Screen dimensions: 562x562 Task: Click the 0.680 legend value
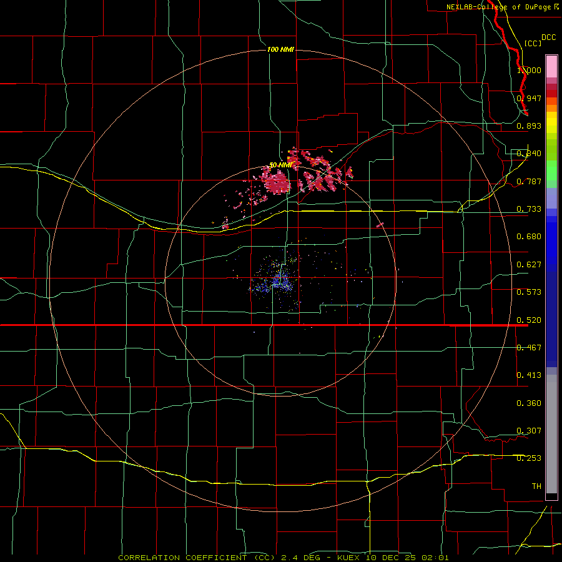(x=529, y=237)
